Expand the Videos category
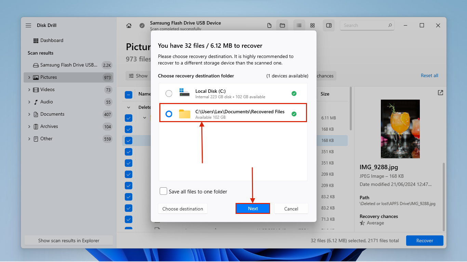The width and height of the screenshot is (467, 262). (29, 90)
